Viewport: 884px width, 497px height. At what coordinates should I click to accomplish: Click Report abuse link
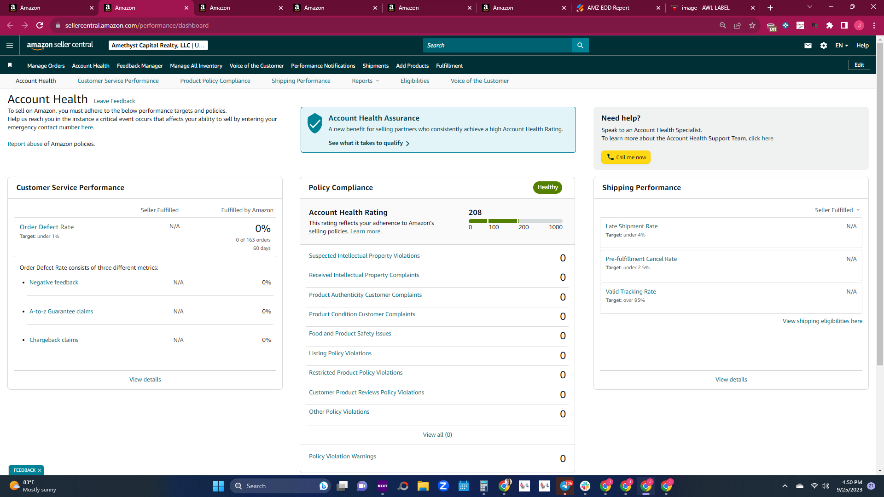point(25,144)
